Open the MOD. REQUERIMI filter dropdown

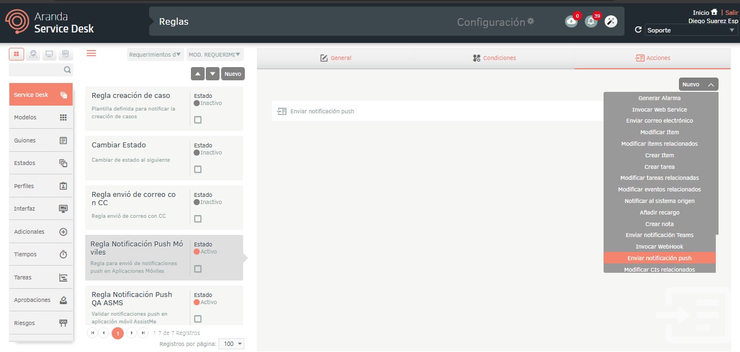[x=215, y=54]
